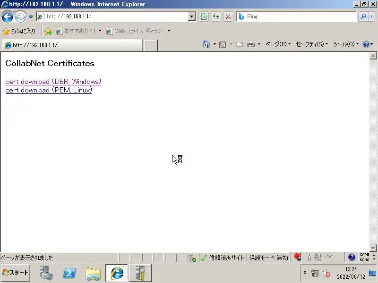Go back with the Back arrow button
The width and height of the screenshot is (378, 283).
tap(7, 17)
